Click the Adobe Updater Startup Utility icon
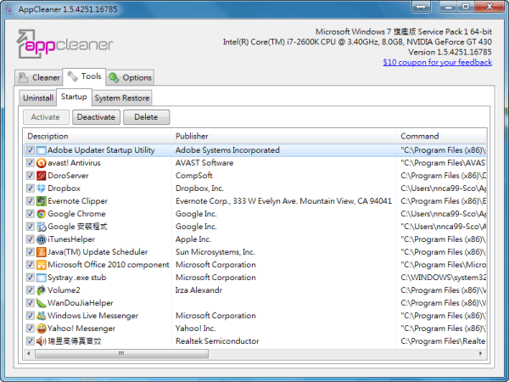The image size is (509, 382). 42,150
